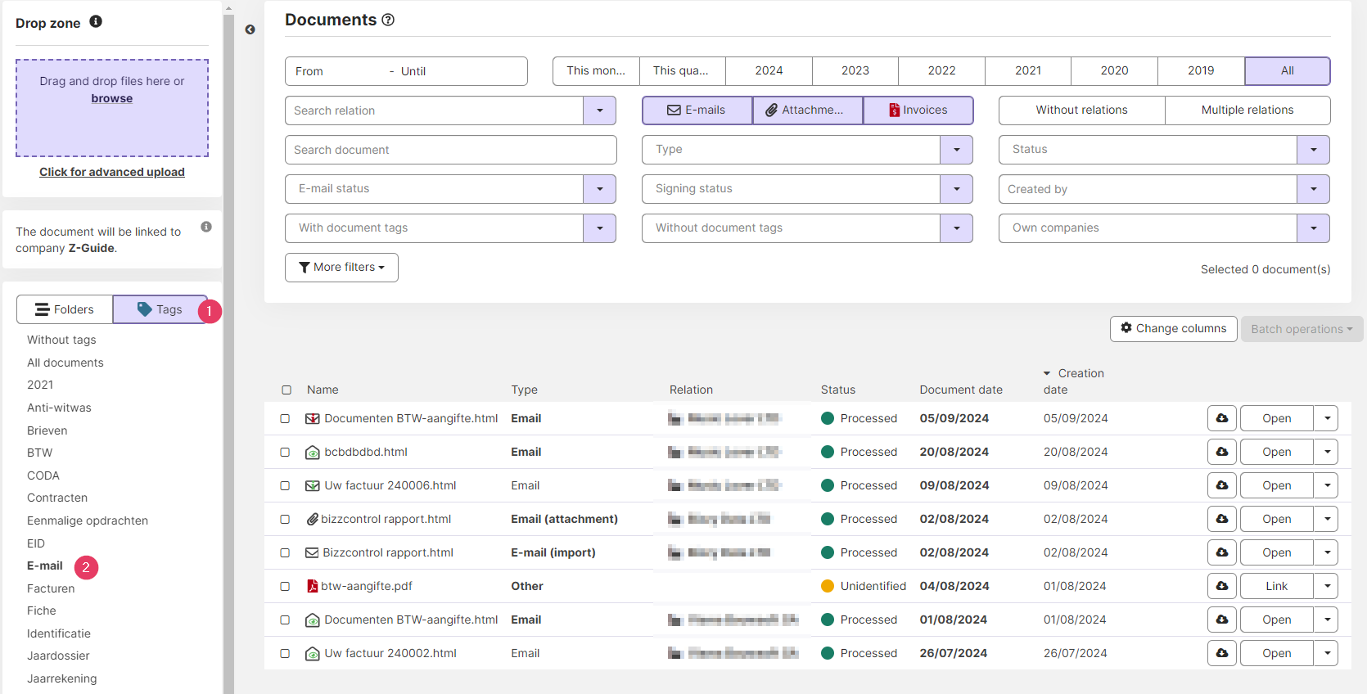
Task: Select the All period filter
Action: click(1288, 71)
